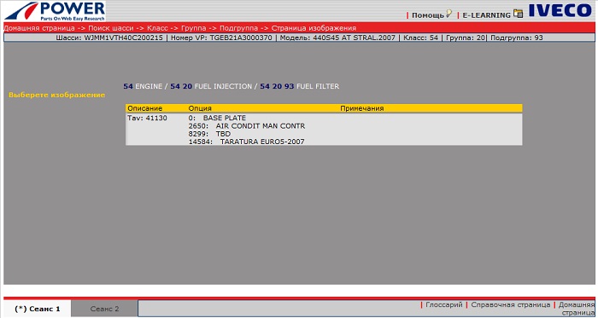Switch to the Сеанс 1 tab
Image resolution: width=598 pixels, height=318 pixels.
tap(38, 309)
